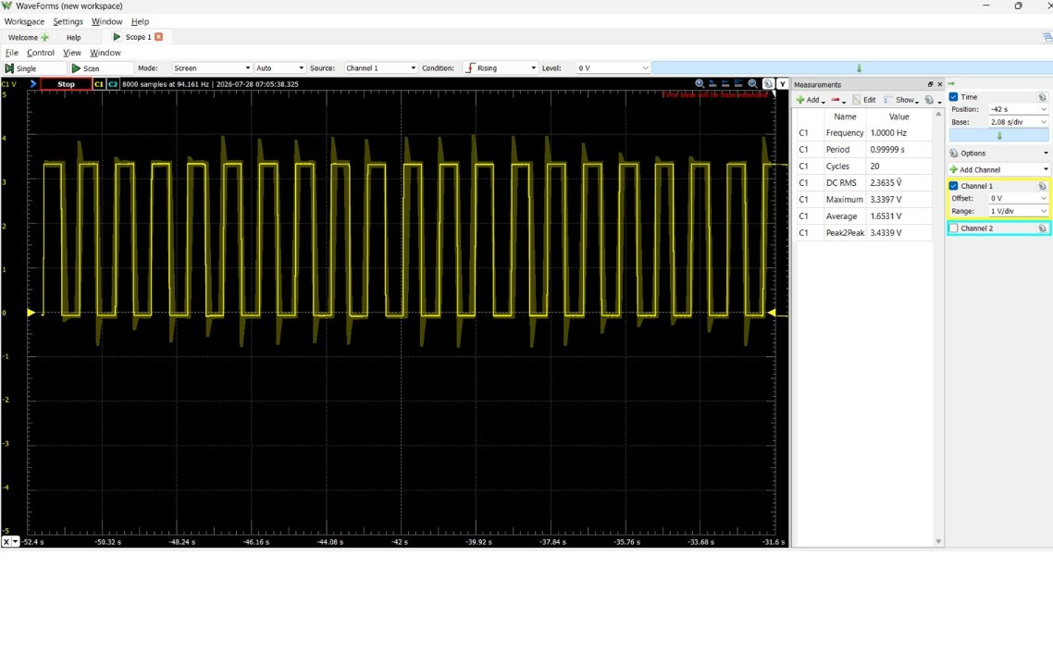Image resolution: width=1053 pixels, height=666 pixels.
Task: Open the Base 2.08 s/div dropdown
Action: [1018, 122]
